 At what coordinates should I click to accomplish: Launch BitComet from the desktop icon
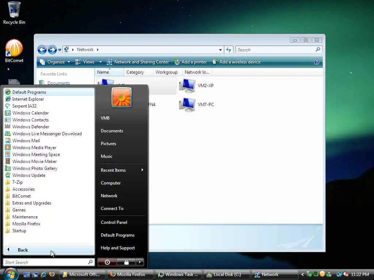[x=14, y=51]
